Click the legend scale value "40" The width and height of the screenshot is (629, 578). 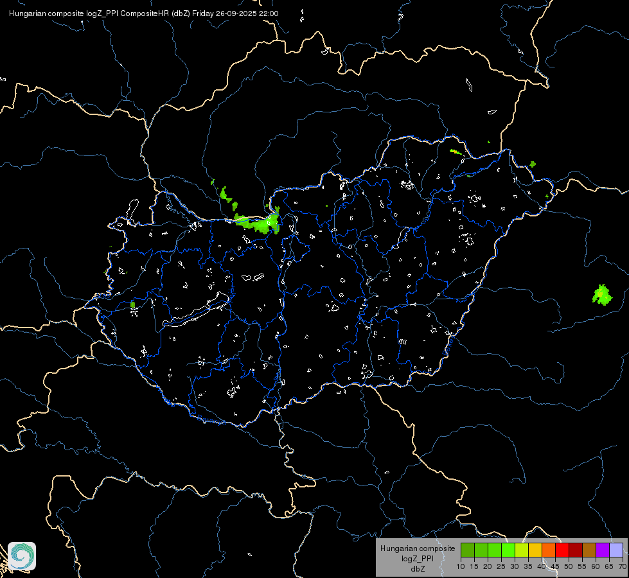[x=542, y=567]
